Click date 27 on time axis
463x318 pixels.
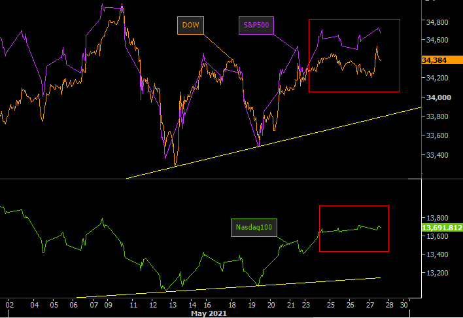tap(370, 305)
